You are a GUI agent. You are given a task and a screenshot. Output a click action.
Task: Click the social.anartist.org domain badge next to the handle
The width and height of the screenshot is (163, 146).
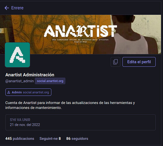[50, 81]
